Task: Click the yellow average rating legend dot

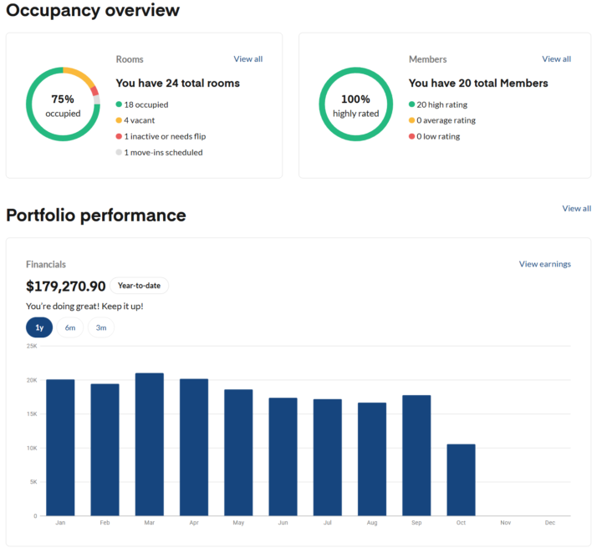Action: (x=412, y=120)
